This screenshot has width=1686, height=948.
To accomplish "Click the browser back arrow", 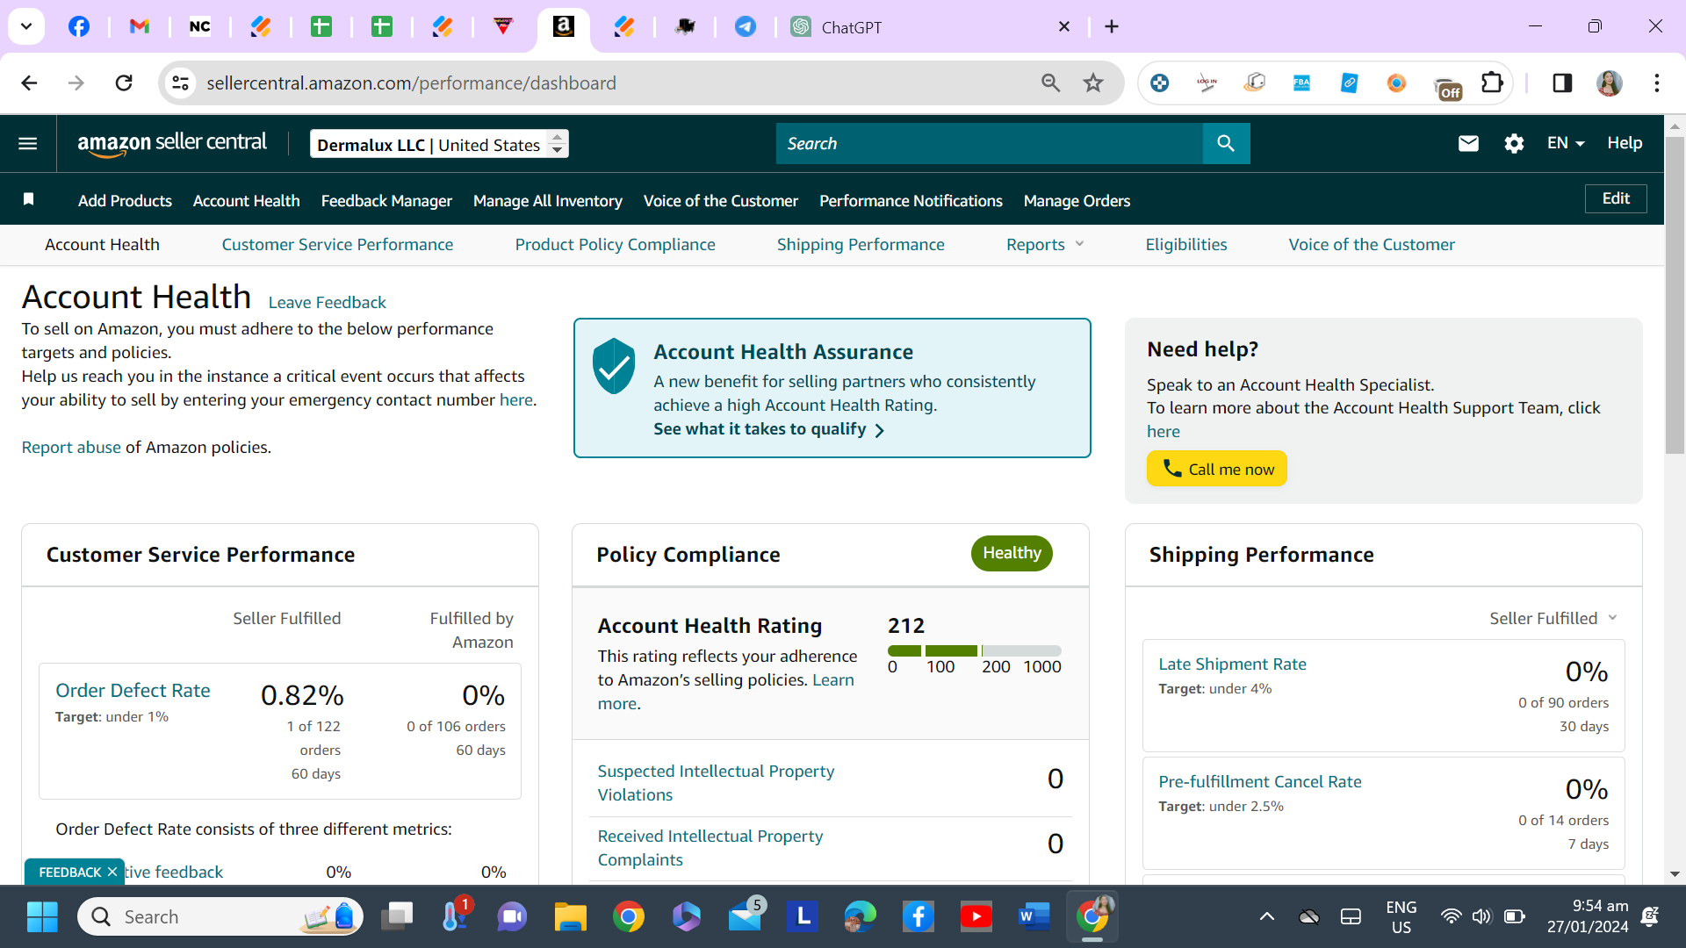I will [29, 83].
